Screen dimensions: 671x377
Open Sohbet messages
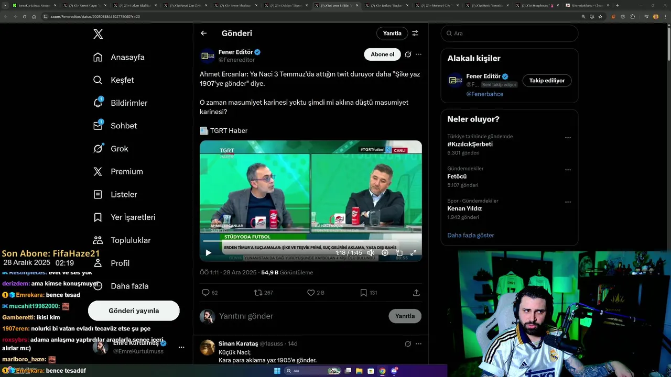coord(115,126)
